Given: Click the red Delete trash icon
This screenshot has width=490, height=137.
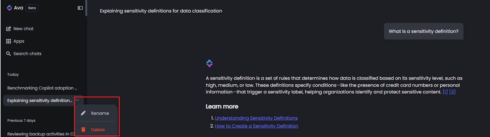Looking at the screenshot, I should tap(83, 130).
